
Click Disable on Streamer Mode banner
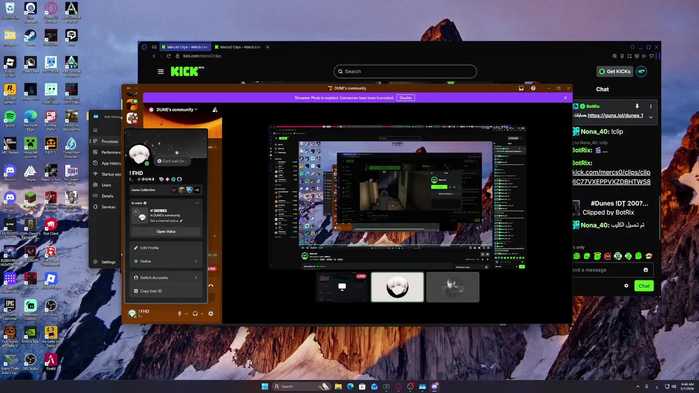pyautogui.click(x=405, y=98)
